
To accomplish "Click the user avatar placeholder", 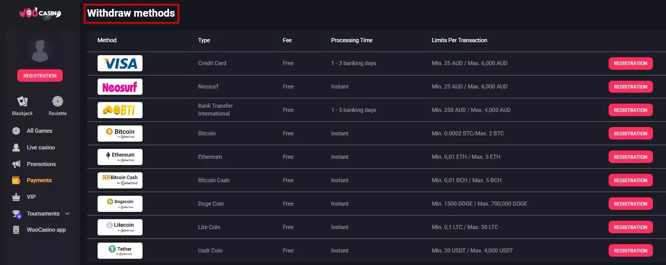I will (40, 49).
